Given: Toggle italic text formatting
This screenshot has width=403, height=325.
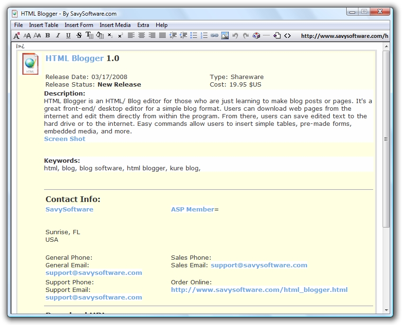Looking at the screenshot, I should [x=58, y=35].
